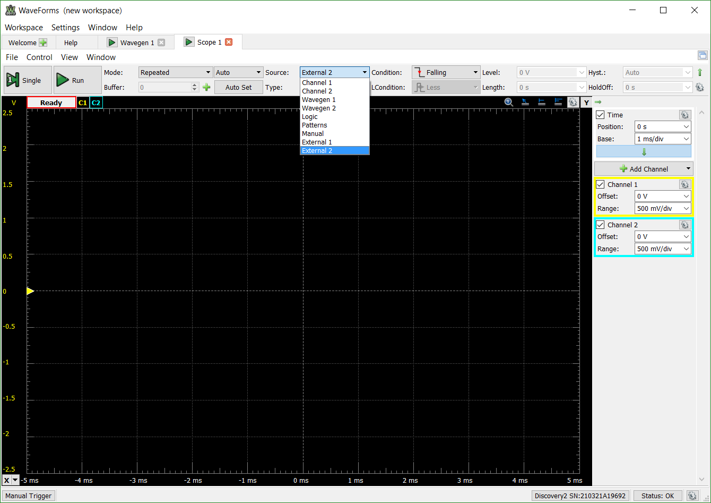Viewport: 711px width, 503px height.
Task: Click the play icon on Scope 1 tab
Action: [x=189, y=42]
